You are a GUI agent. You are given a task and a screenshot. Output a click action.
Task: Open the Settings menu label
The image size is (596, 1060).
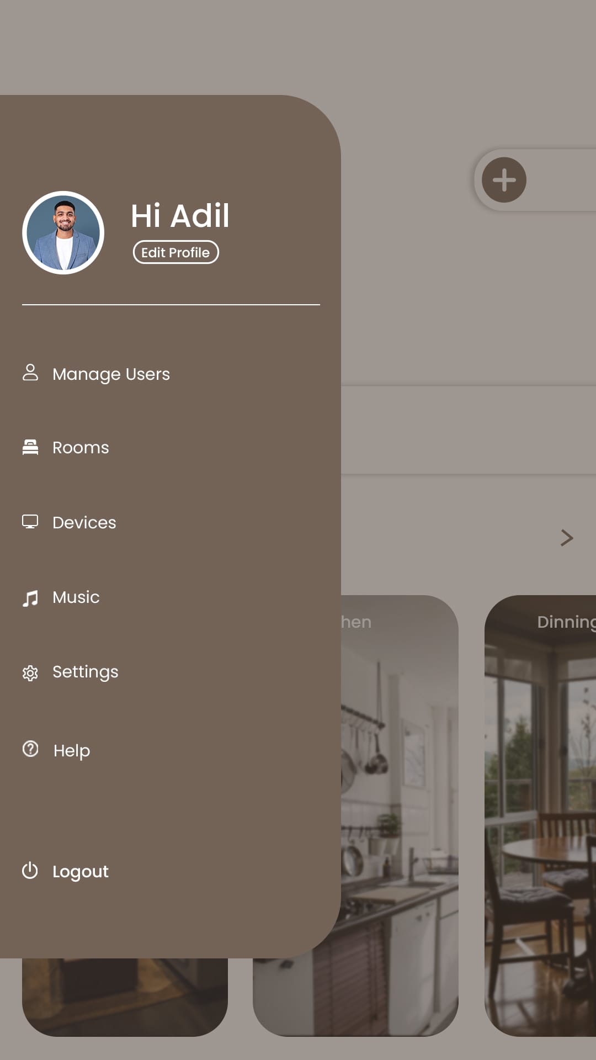(x=85, y=672)
